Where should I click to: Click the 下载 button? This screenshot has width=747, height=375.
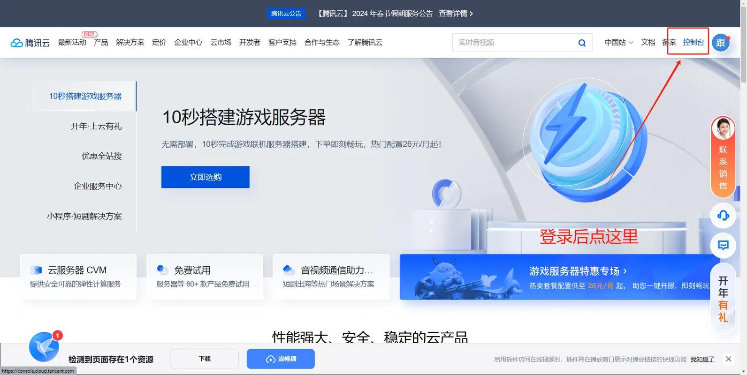205,359
